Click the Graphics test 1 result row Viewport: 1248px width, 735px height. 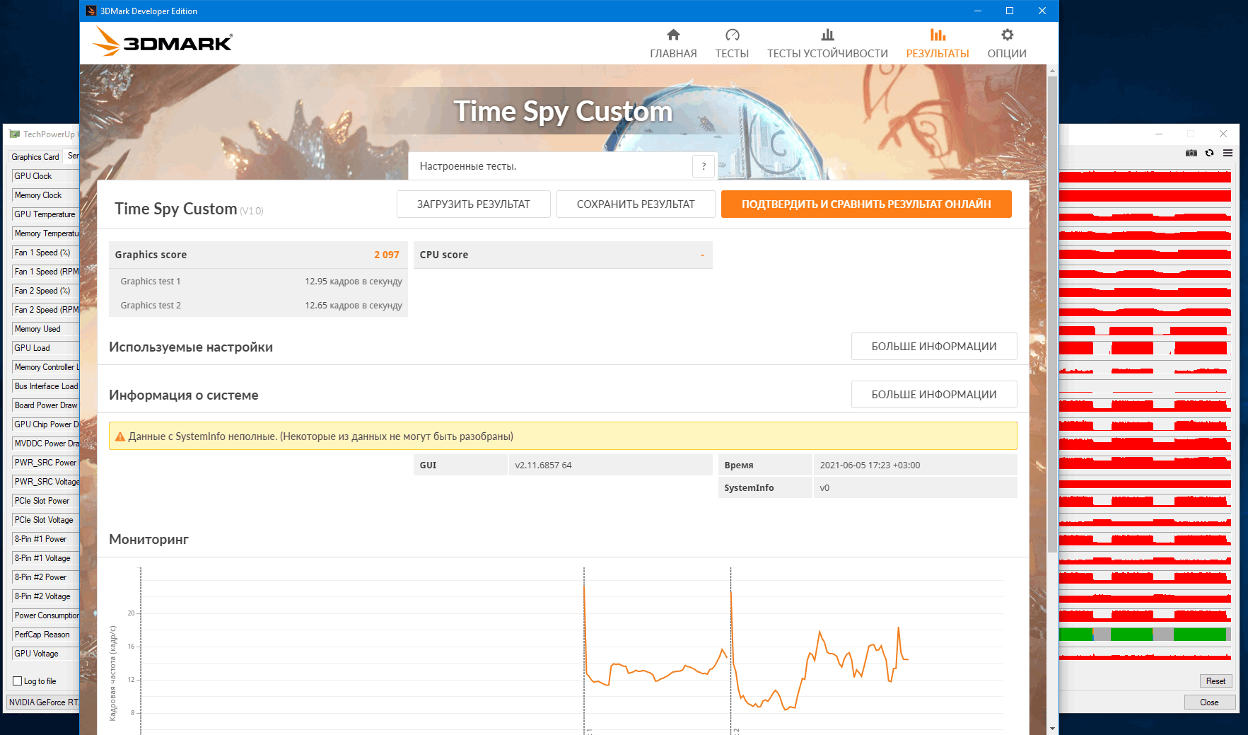[x=258, y=281]
